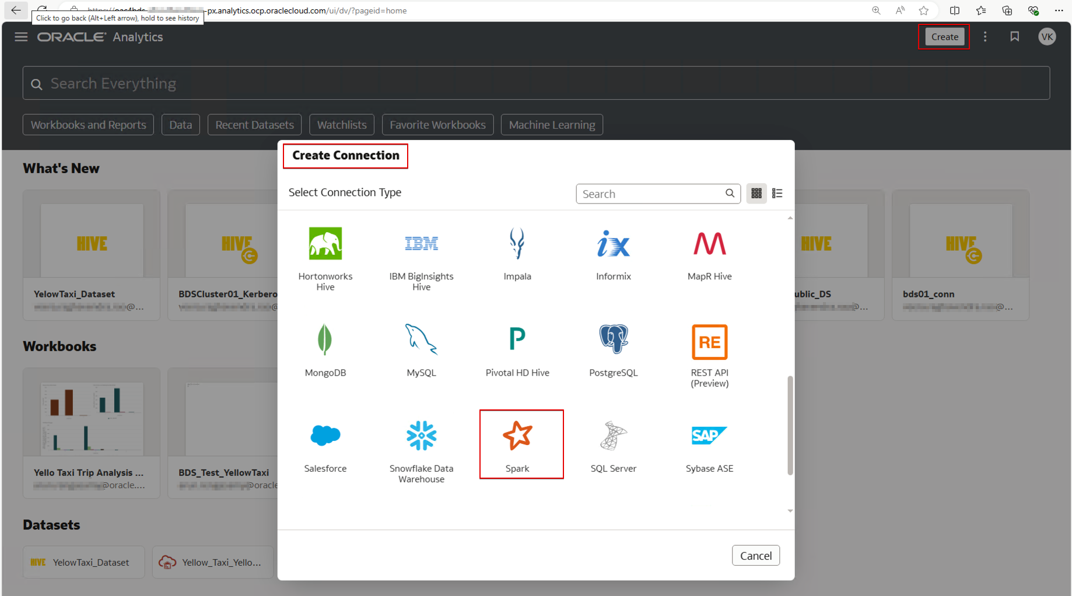Open the navigation hamburger menu
This screenshot has height=596, width=1072.
click(x=21, y=37)
